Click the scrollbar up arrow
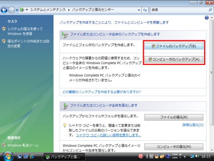Viewport: 214px width, 161px height. point(212,17)
